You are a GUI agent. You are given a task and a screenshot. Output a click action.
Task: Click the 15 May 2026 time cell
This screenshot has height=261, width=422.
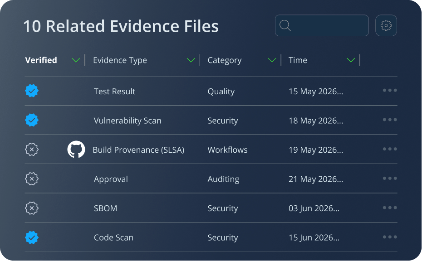(x=316, y=92)
